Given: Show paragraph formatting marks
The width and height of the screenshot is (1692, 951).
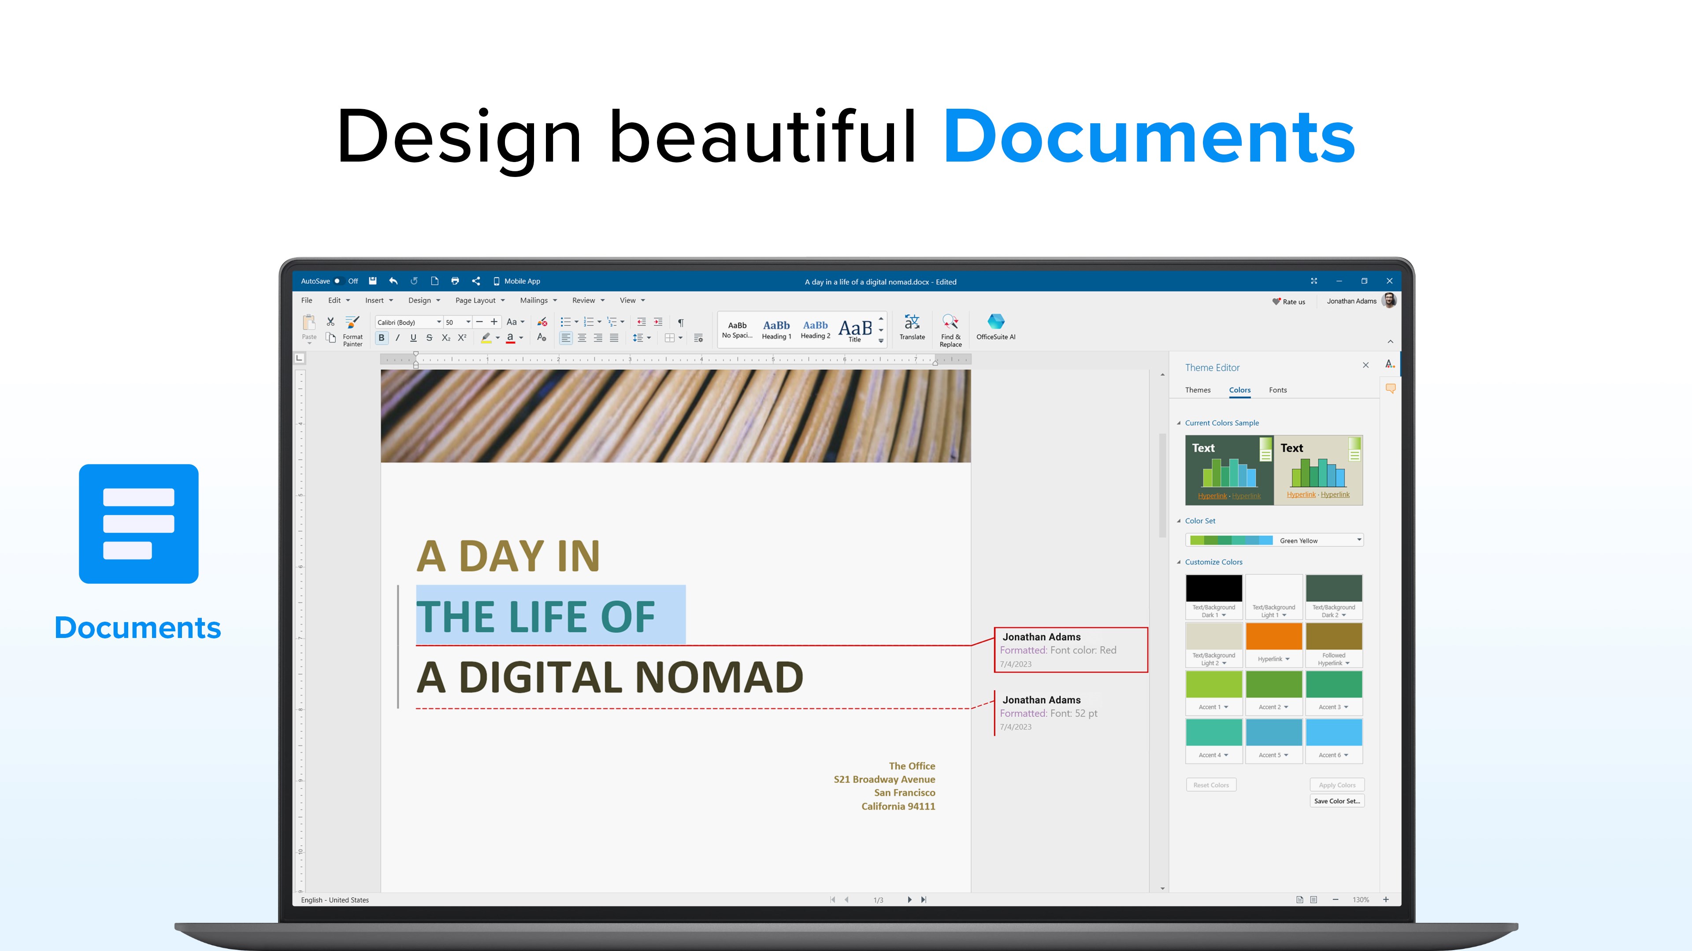Looking at the screenshot, I should tap(681, 322).
